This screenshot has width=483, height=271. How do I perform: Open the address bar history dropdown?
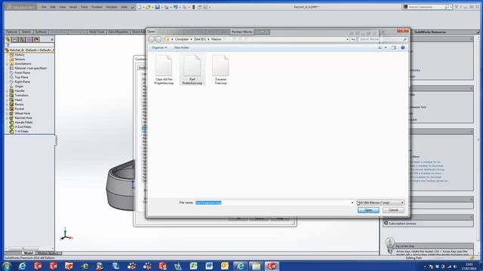(347, 39)
